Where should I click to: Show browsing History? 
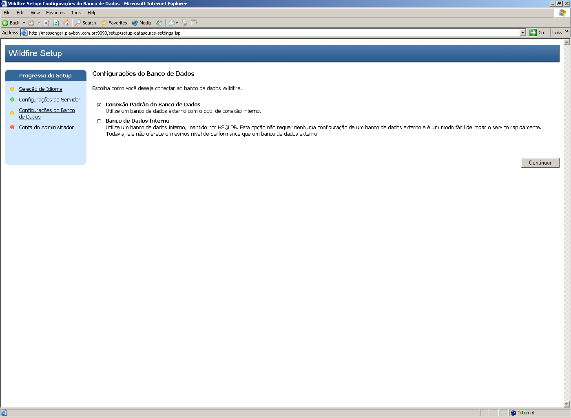(x=159, y=23)
